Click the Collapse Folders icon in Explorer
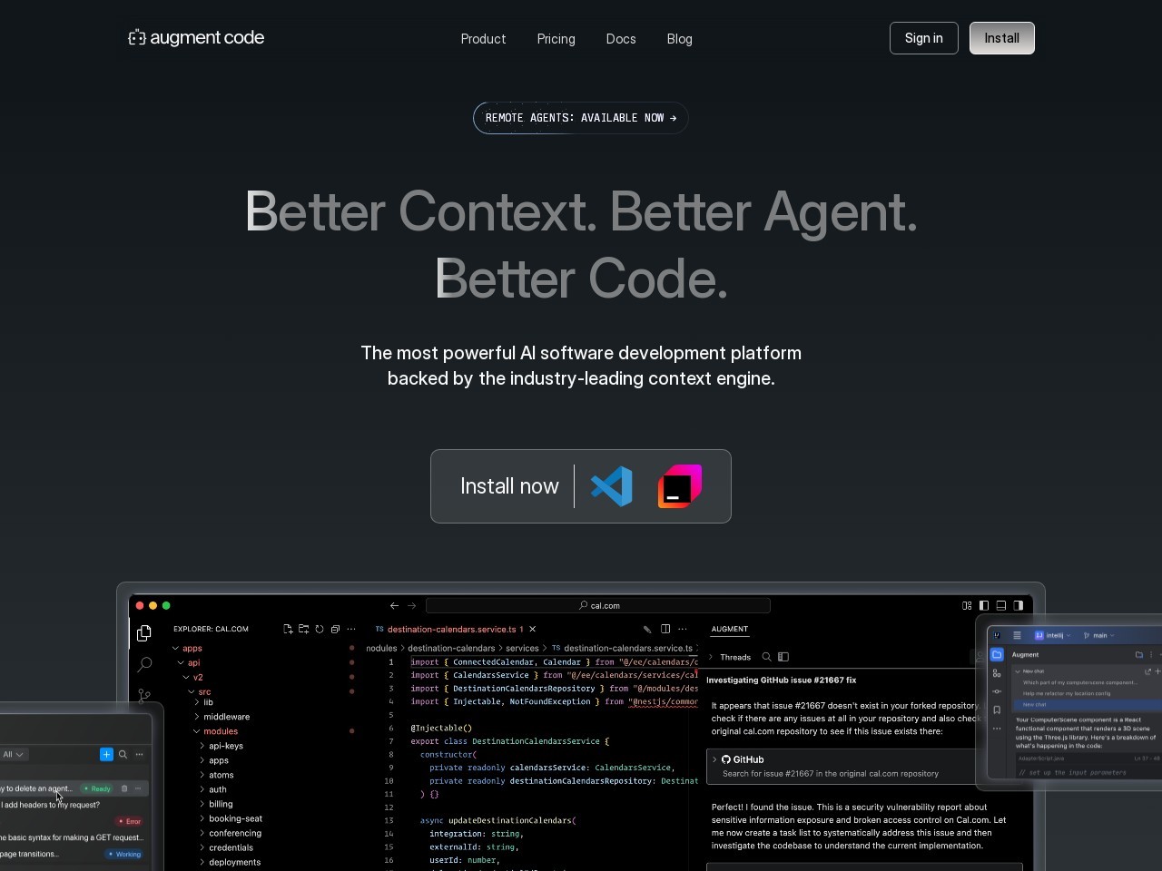Image resolution: width=1162 pixels, height=871 pixels. [334, 629]
